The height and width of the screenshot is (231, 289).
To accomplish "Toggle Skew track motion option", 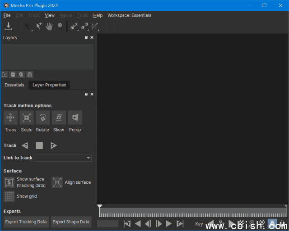I will (x=59, y=118).
